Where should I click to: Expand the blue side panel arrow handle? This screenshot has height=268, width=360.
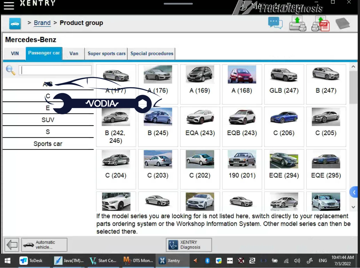pyautogui.click(x=354, y=192)
